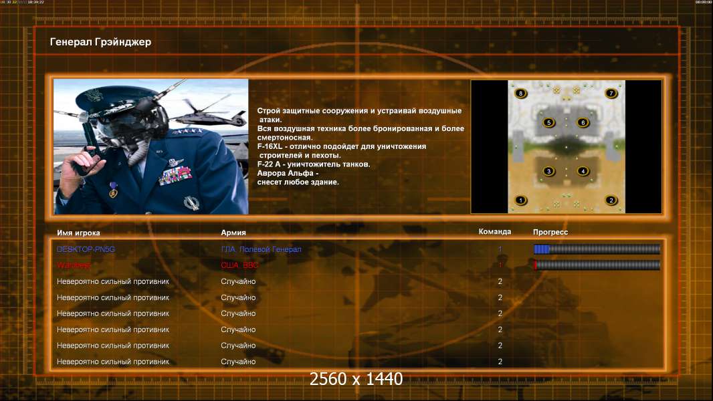Click the 'F-22 А - уничтожитель танков.' line

(314, 164)
